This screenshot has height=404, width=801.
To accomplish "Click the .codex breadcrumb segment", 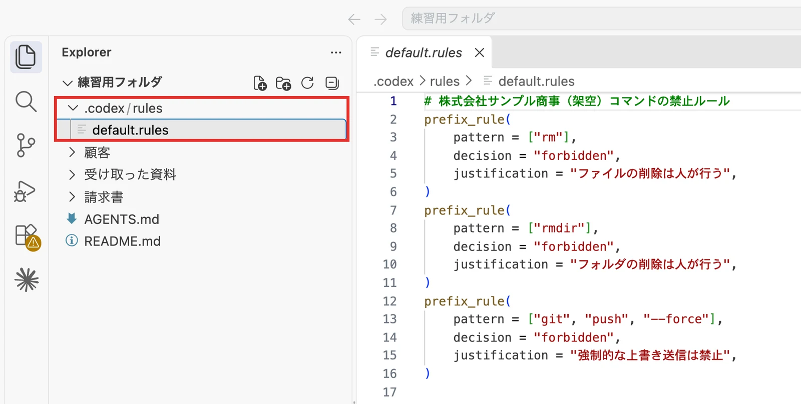I will (x=393, y=81).
